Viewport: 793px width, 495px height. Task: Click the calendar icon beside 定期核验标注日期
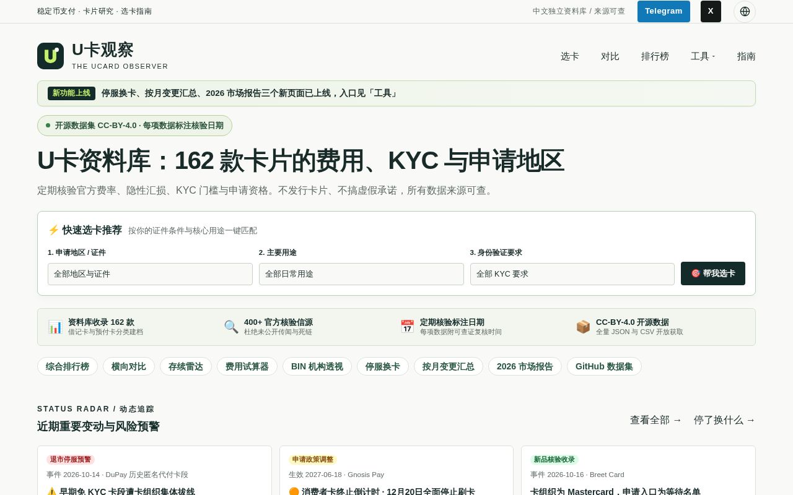pyautogui.click(x=407, y=327)
